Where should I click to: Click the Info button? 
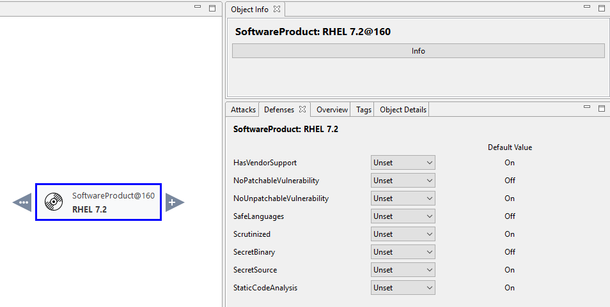point(418,51)
